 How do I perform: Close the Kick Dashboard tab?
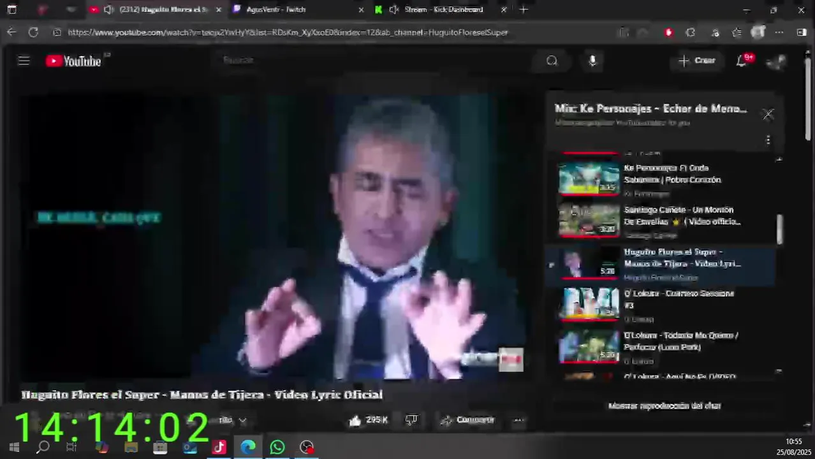(504, 10)
